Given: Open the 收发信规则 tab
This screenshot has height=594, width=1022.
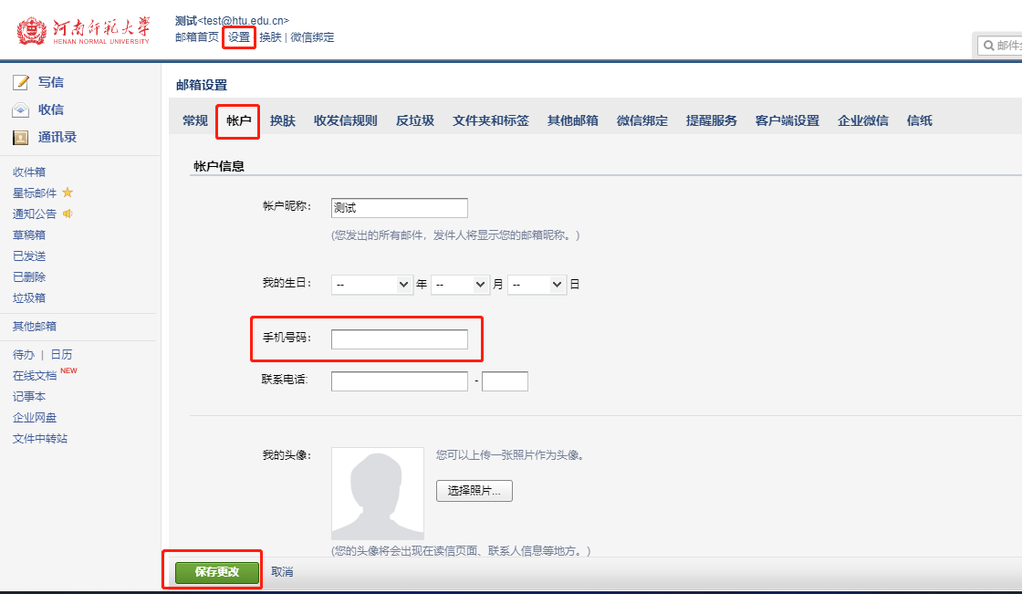Looking at the screenshot, I should (345, 120).
